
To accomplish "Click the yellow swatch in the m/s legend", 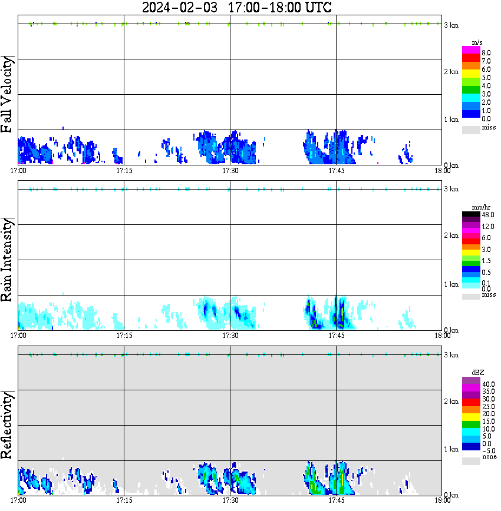I will 471,74.
